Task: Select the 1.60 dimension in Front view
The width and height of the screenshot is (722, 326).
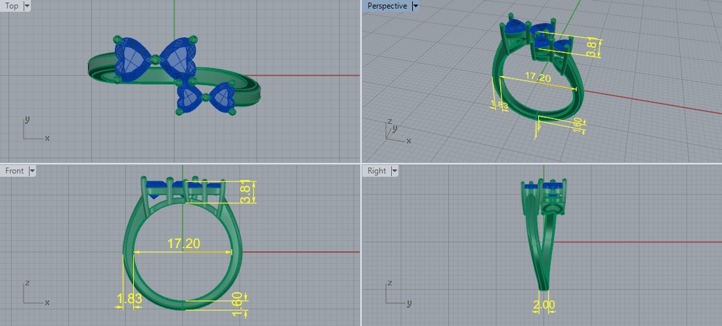Action: [x=237, y=304]
